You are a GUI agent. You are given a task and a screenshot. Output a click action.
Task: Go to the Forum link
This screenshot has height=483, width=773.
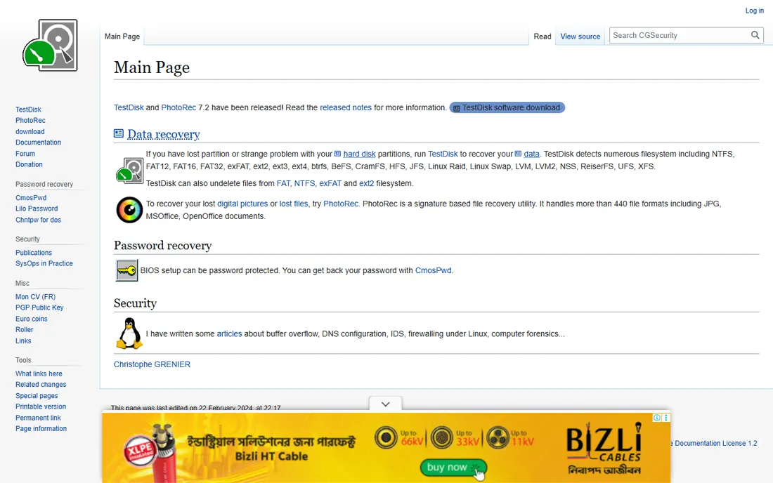click(x=25, y=154)
